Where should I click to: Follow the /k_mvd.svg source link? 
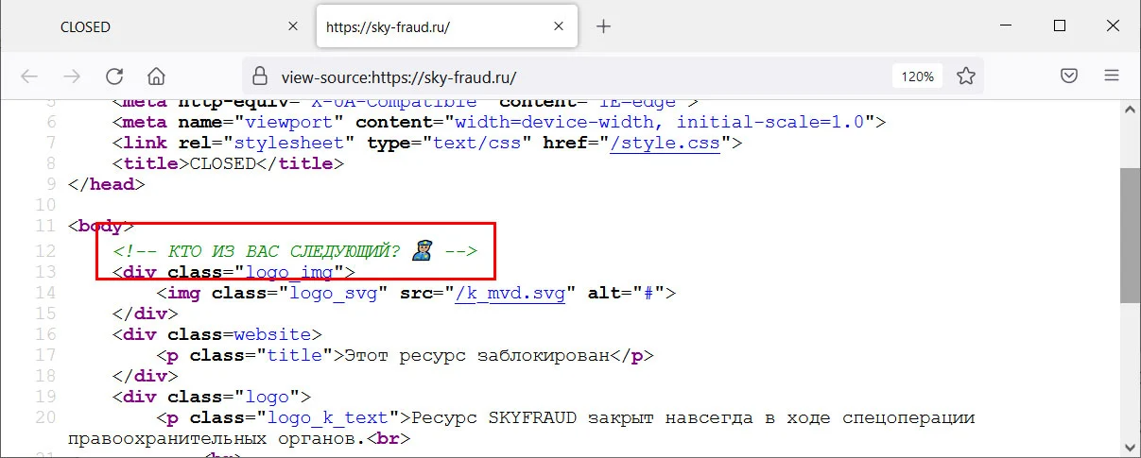[x=510, y=293]
